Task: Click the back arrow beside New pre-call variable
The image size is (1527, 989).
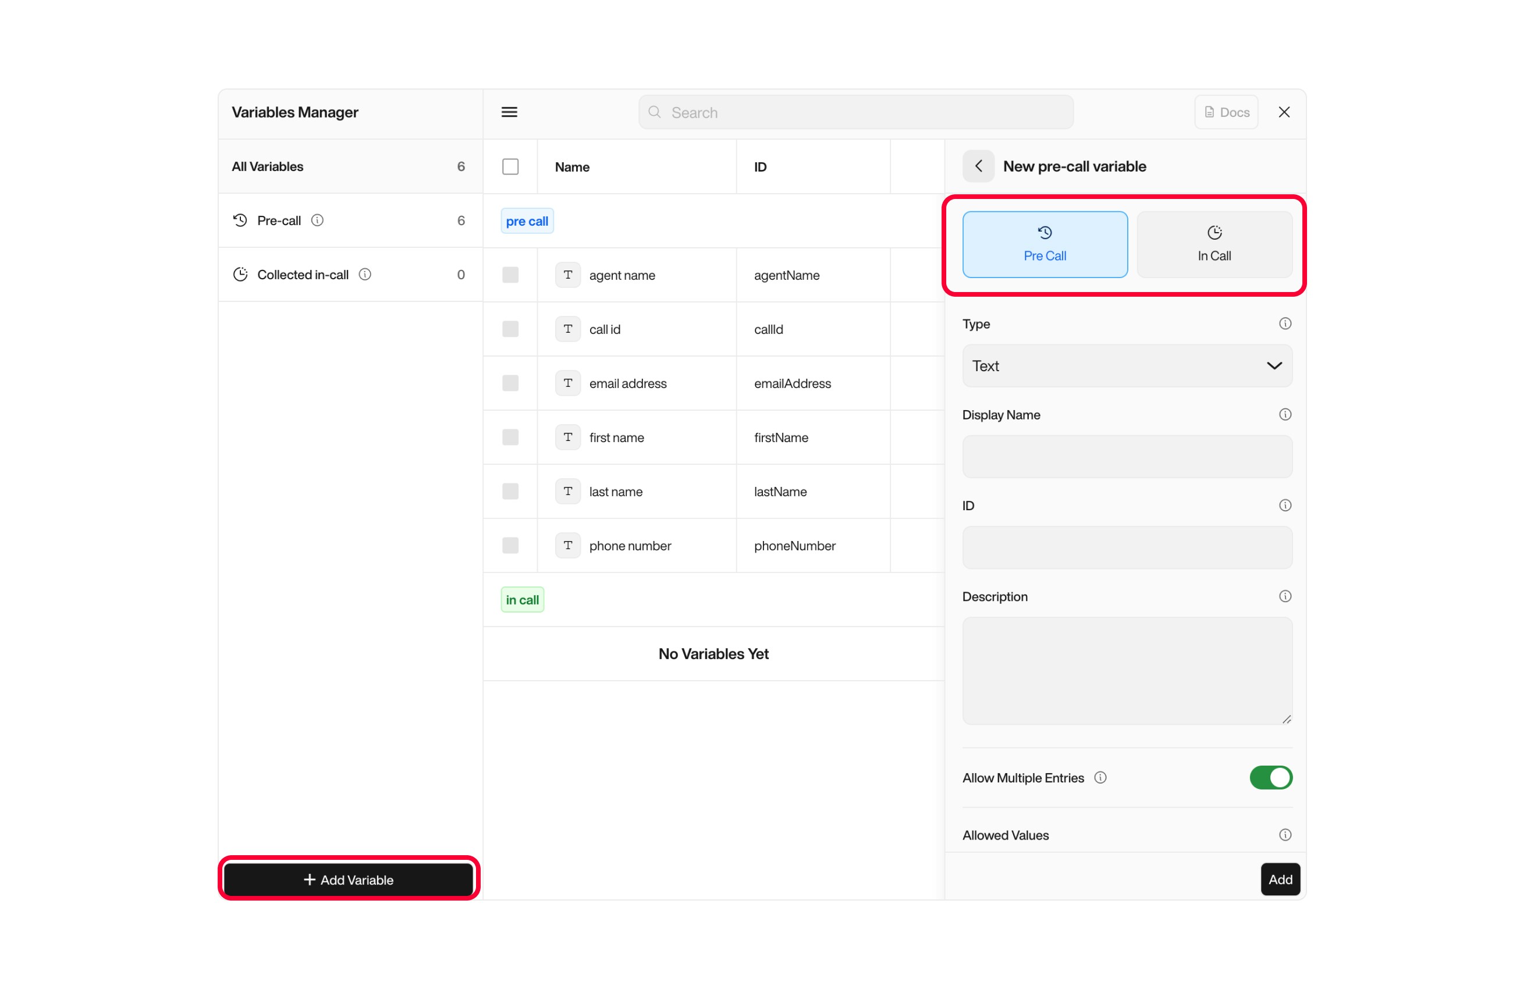Action: point(978,165)
